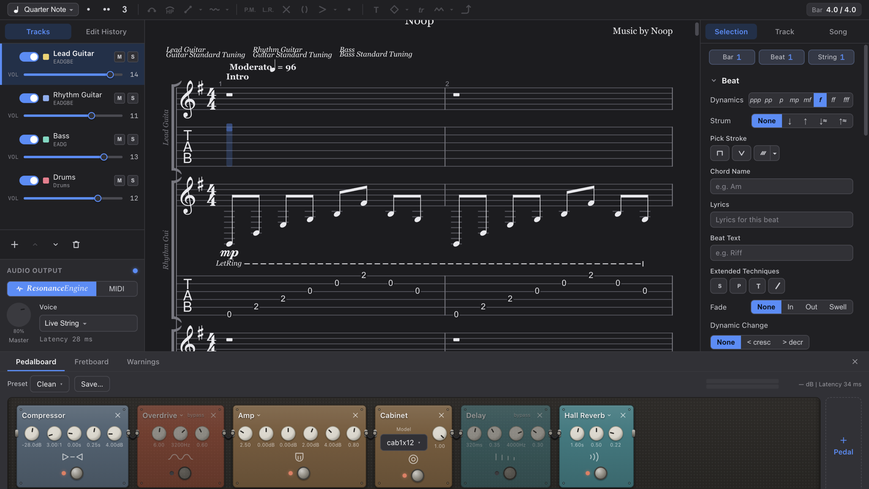The height and width of the screenshot is (489, 869).
Task: Toggle Bass track enable switch
Action: (29, 139)
